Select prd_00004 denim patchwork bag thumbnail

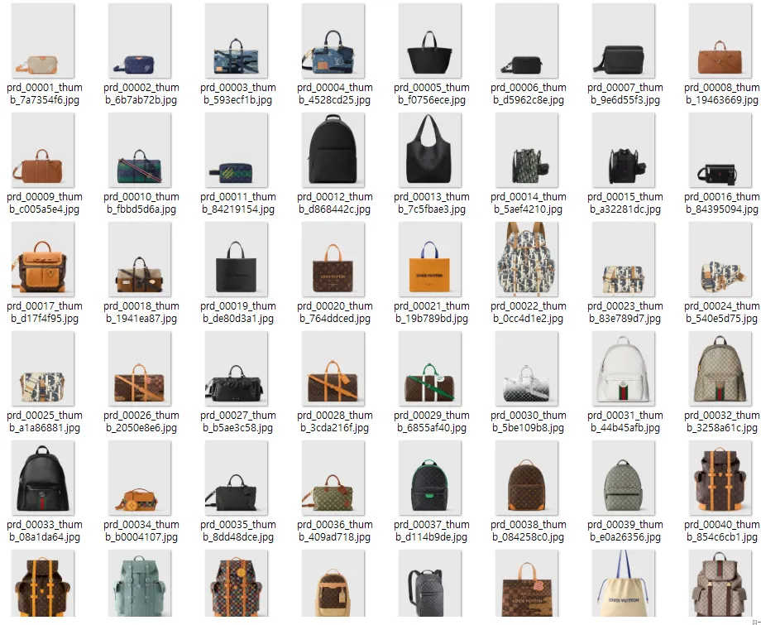[333, 41]
